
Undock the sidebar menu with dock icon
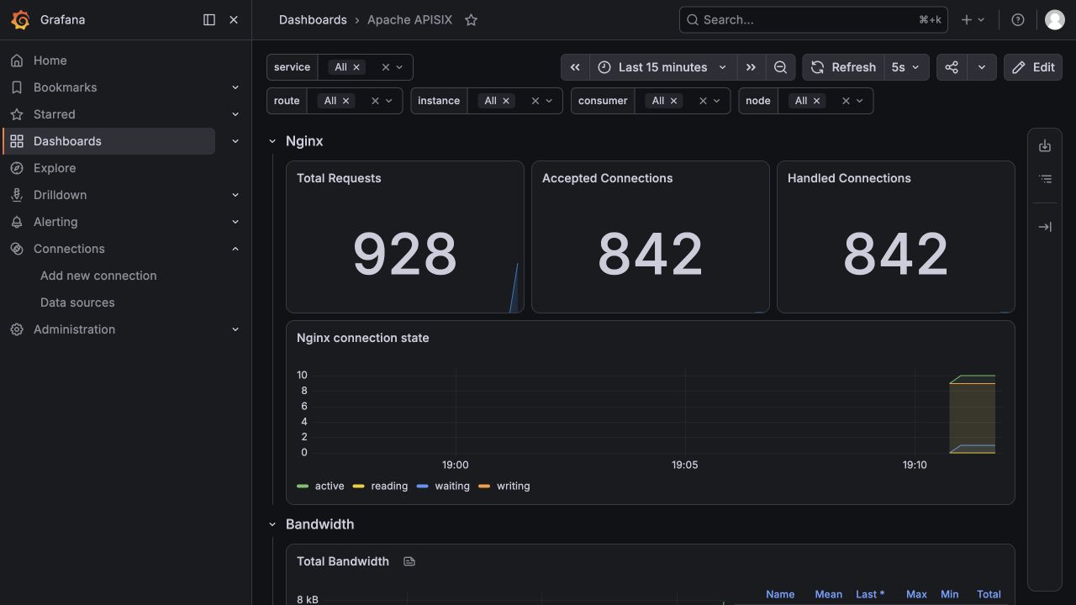coord(209,20)
